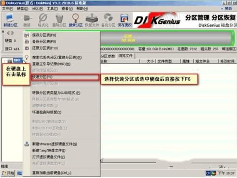This screenshot has width=237, height=178.
Task: Click the 新建分区 toolbar icon
Action: (10, 20)
